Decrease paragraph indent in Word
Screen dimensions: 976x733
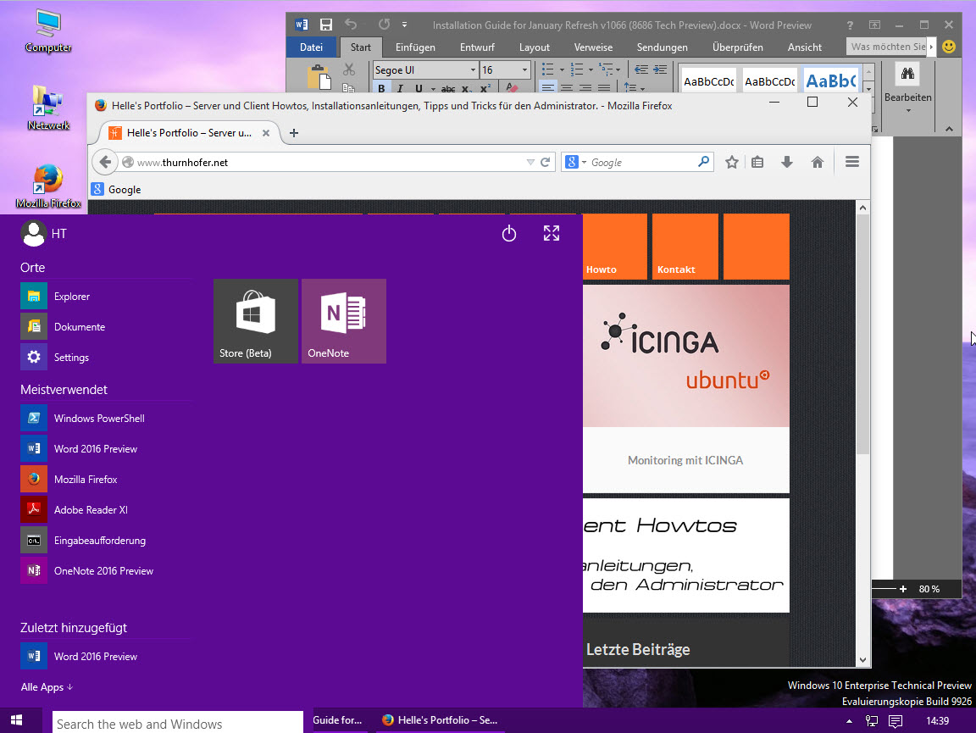(x=641, y=69)
